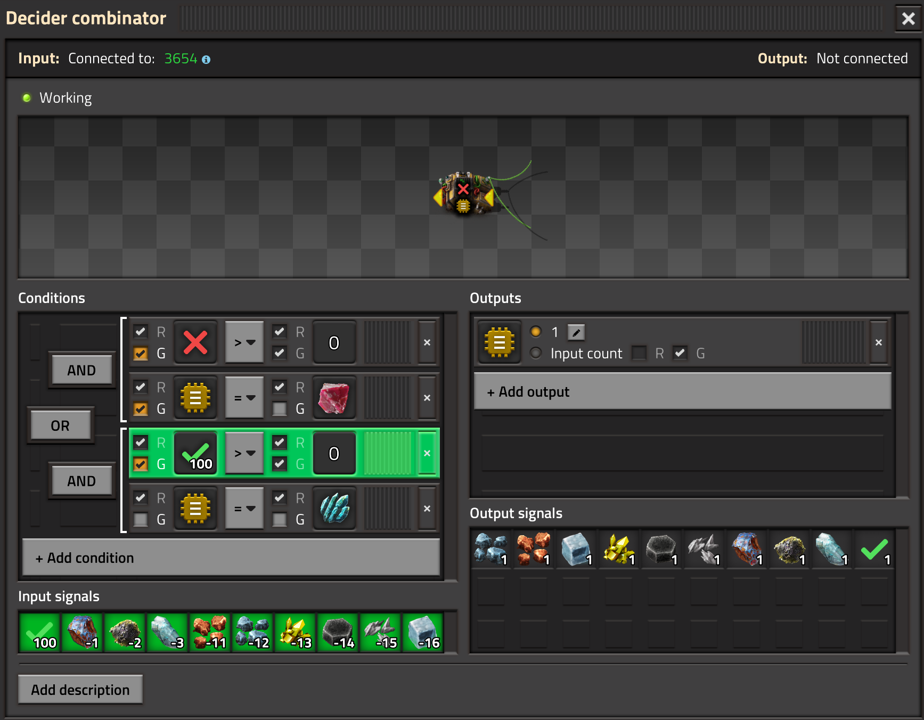Select the red X signal in first condition

(x=195, y=342)
